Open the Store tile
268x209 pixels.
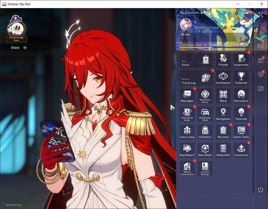tap(196, 60)
